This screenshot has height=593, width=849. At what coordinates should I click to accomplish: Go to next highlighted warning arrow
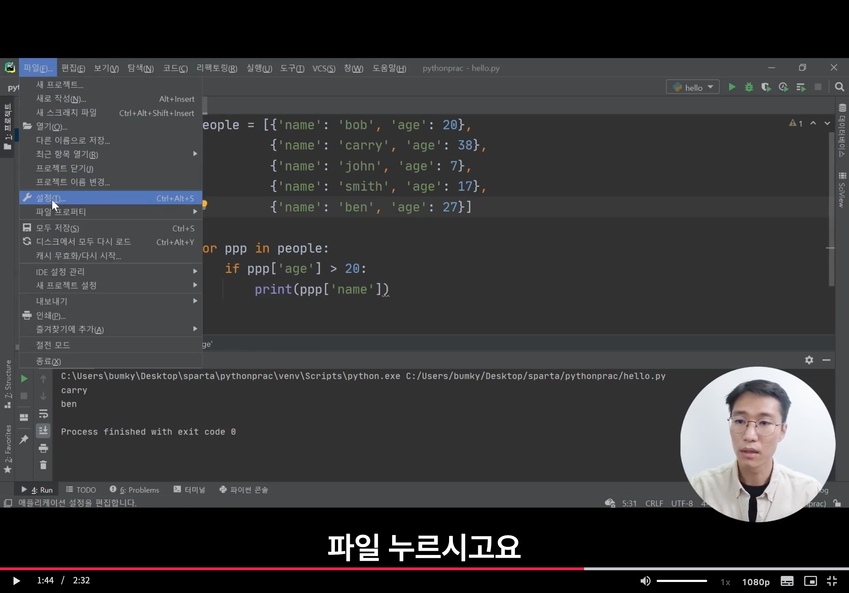tap(827, 123)
